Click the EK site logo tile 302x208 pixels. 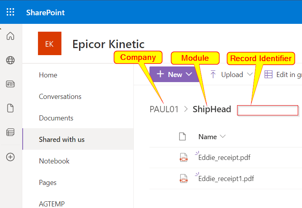pos(50,43)
